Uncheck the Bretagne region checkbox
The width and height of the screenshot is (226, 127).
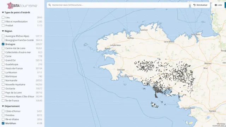pyautogui.click(x=3, y=44)
